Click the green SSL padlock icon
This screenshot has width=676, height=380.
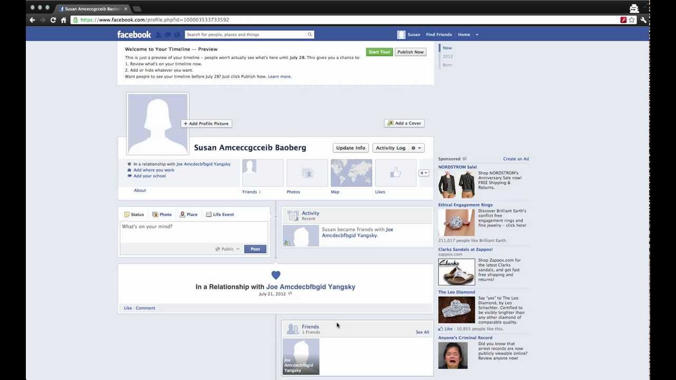[x=76, y=20]
